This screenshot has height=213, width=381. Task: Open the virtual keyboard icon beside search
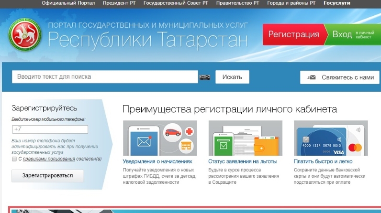point(205,77)
